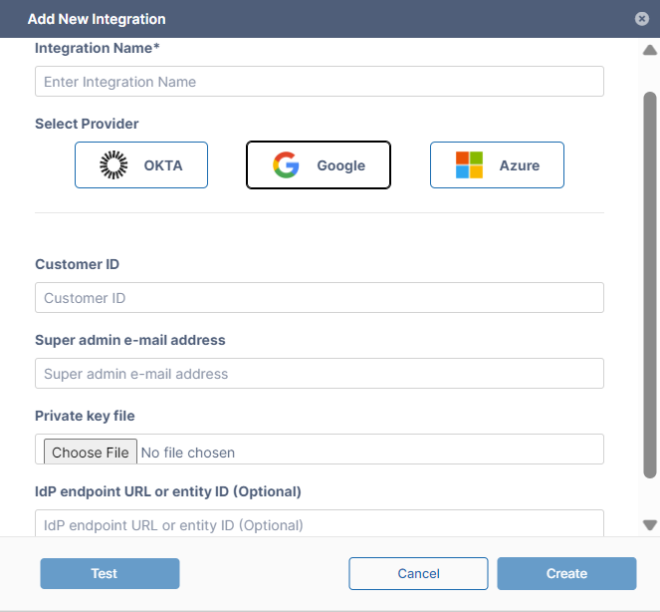Viewport: 660px width, 612px height.
Task: Focus the Integration Name input field
Action: pyautogui.click(x=319, y=82)
